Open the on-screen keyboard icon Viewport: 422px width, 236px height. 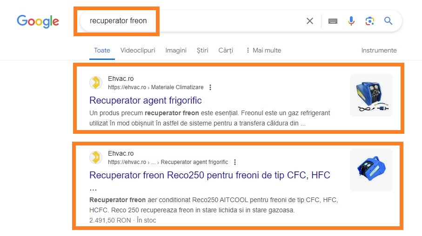[x=333, y=21]
